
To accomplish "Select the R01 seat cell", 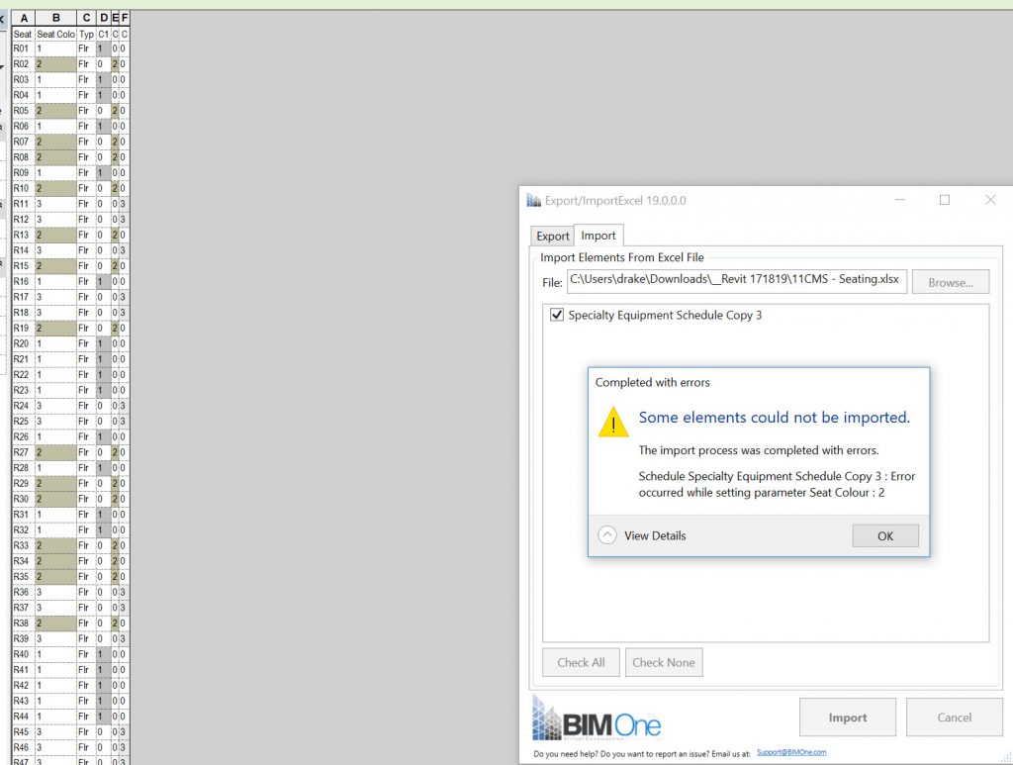I will tap(22, 48).
